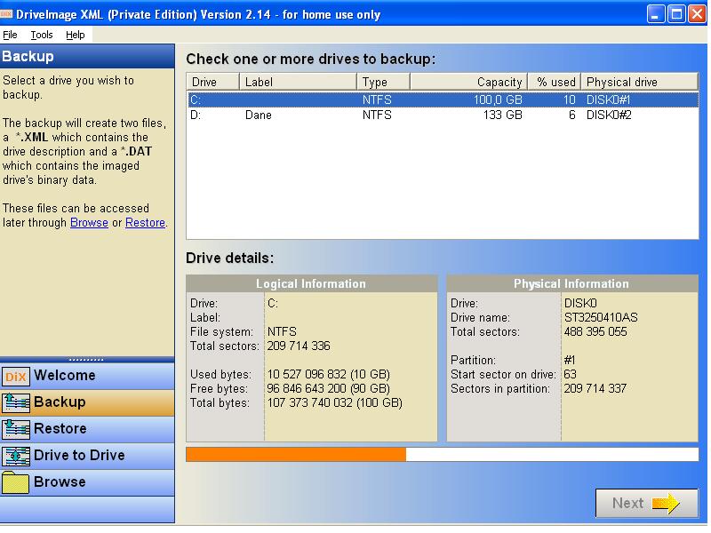The image size is (711, 533).
Task: Sort by the Capacity column header
Action: 468,82
